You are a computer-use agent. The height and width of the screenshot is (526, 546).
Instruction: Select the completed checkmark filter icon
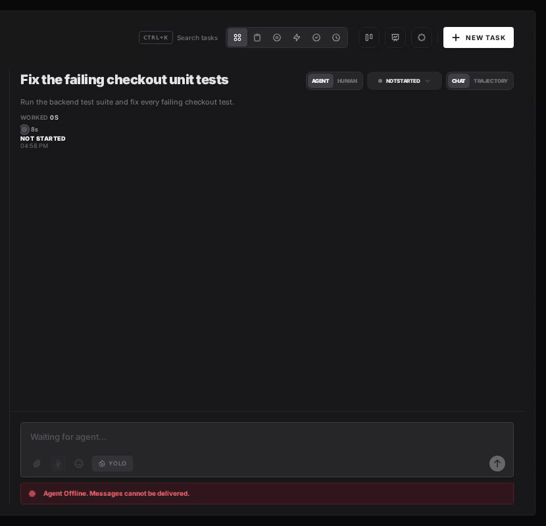point(316,37)
